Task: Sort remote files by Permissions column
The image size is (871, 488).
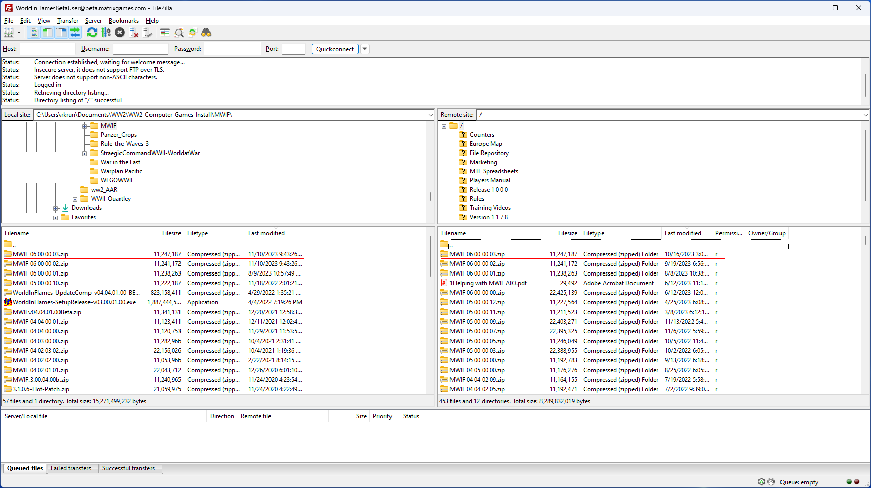Action: tap(729, 233)
